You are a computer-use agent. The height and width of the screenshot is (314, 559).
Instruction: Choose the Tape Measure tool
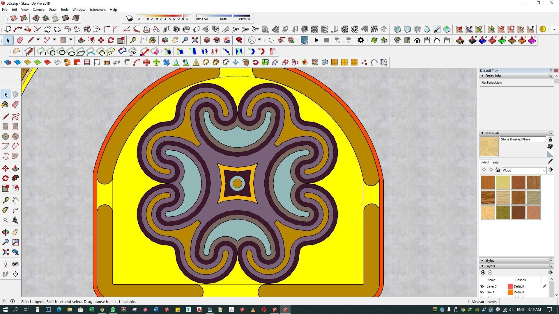[x=5, y=200]
